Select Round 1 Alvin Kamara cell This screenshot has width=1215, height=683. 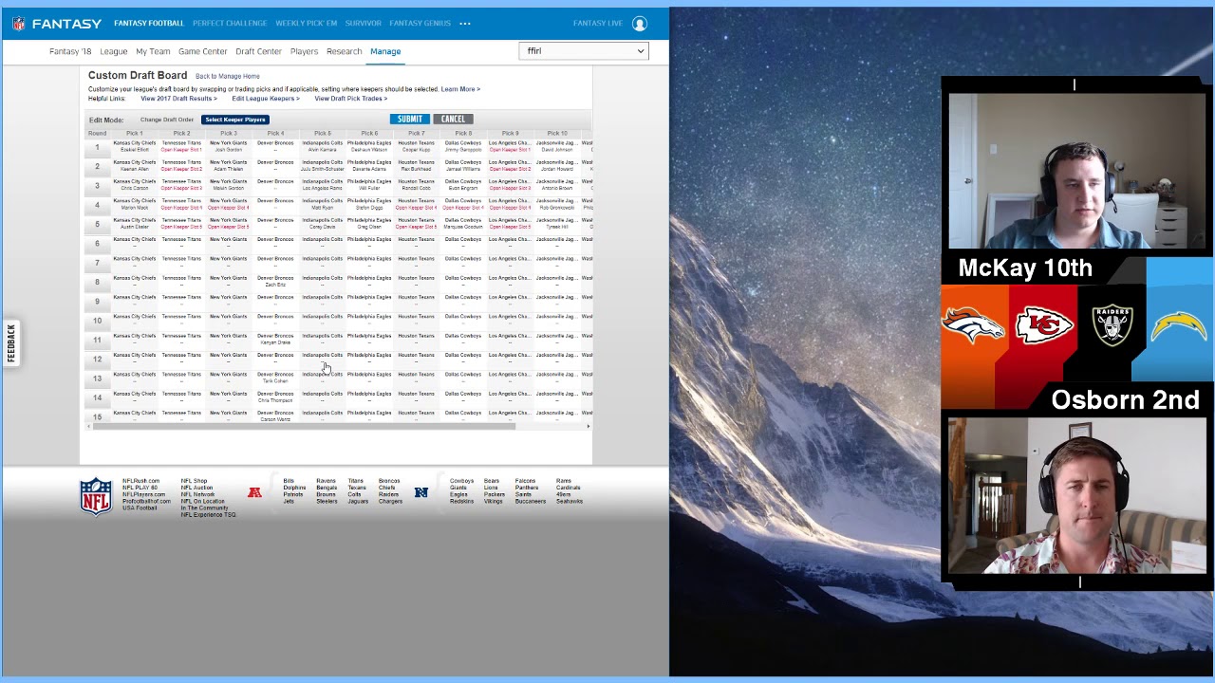point(323,147)
